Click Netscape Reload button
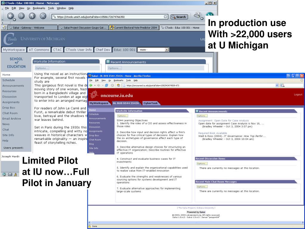Viewport: 305px width, 229px height. 32,16
